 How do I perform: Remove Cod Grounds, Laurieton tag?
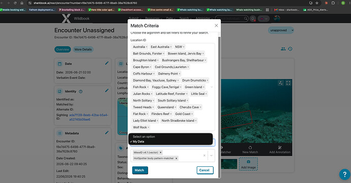188,67
